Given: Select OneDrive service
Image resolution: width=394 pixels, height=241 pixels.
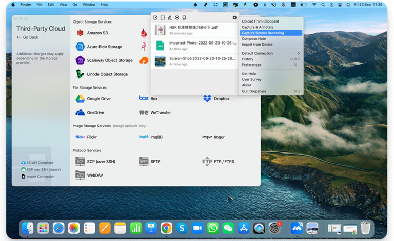Looking at the screenshot, I should (x=90, y=113).
